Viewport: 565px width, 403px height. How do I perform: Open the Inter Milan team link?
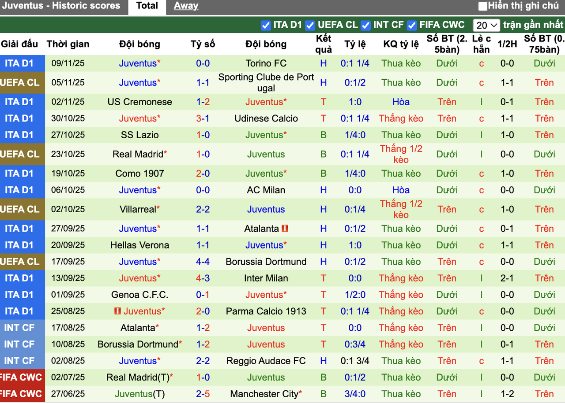click(266, 278)
